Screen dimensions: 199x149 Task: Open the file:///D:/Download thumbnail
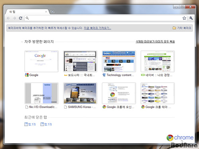(x=41, y=93)
